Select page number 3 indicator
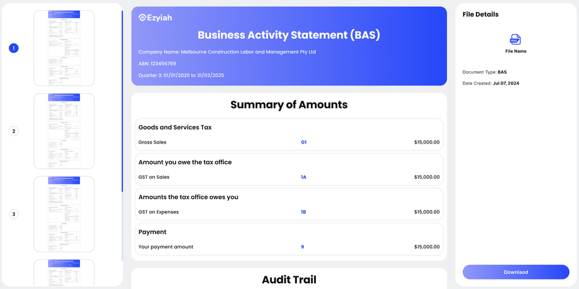Screen dimensions: 579x289 14,214
